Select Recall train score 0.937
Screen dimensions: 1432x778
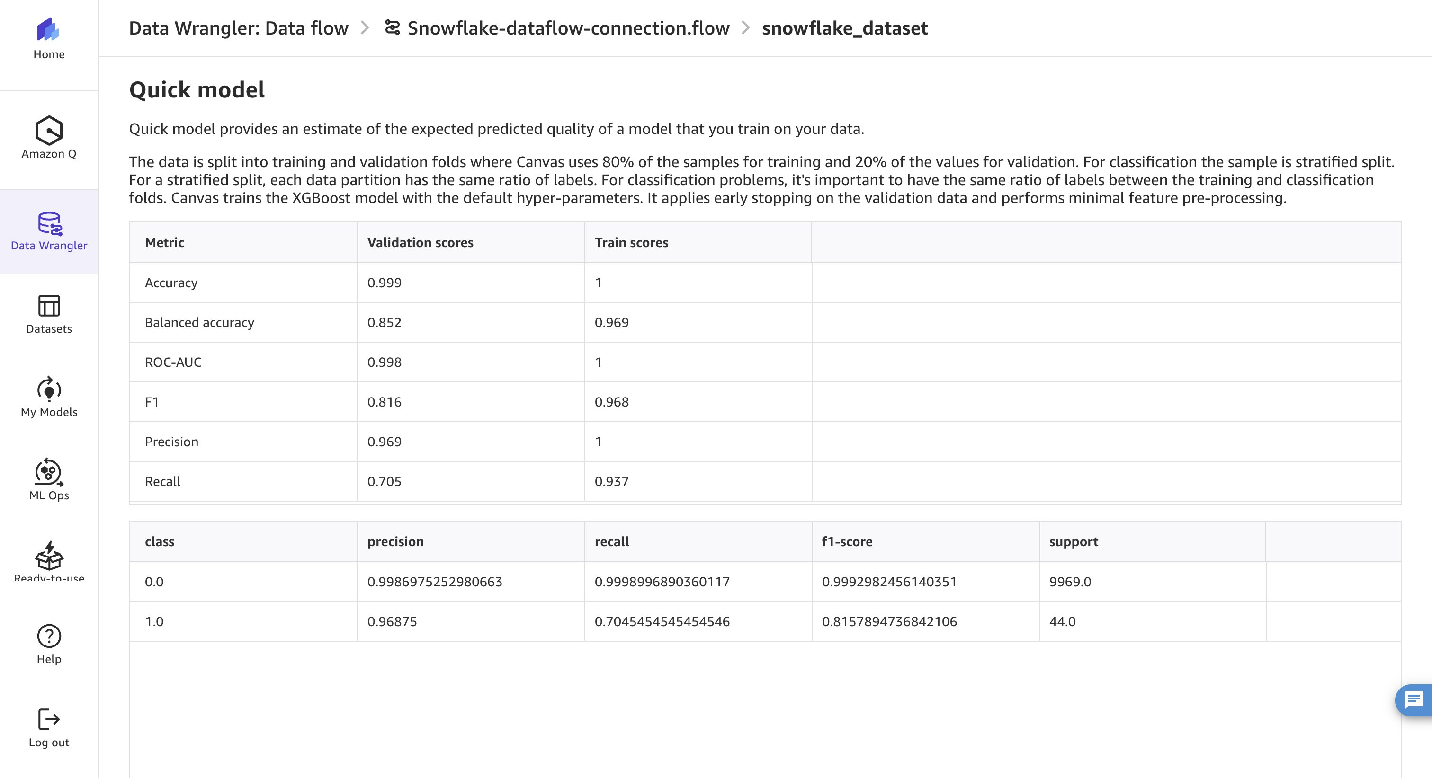coord(611,481)
